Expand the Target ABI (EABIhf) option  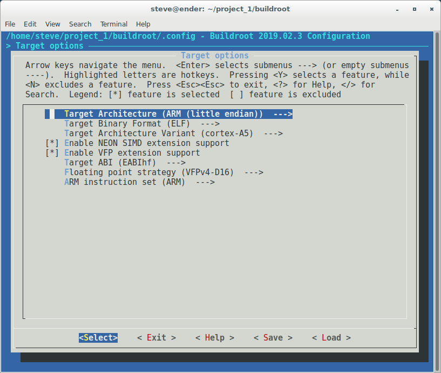click(x=125, y=163)
